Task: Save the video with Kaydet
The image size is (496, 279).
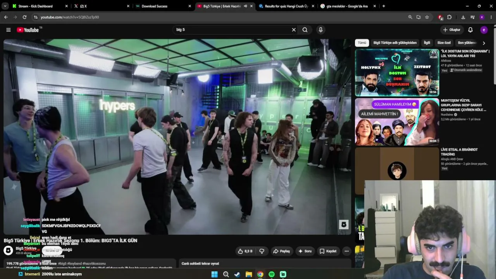Action: pyautogui.click(x=328, y=251)
